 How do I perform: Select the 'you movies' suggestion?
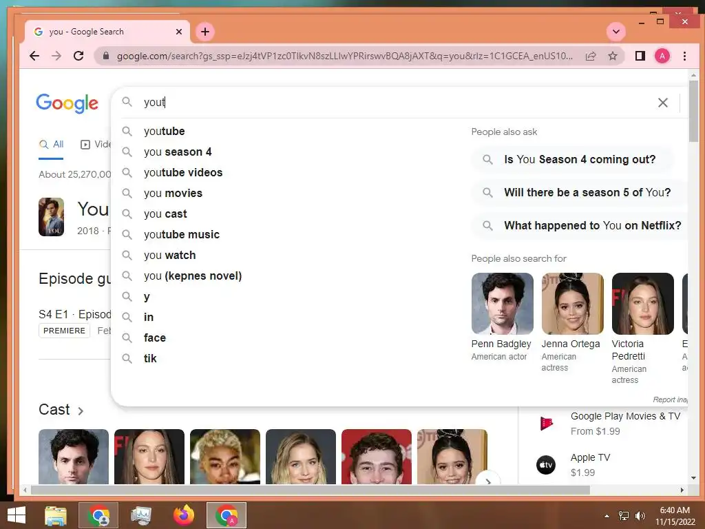click(x=288, y=193)
